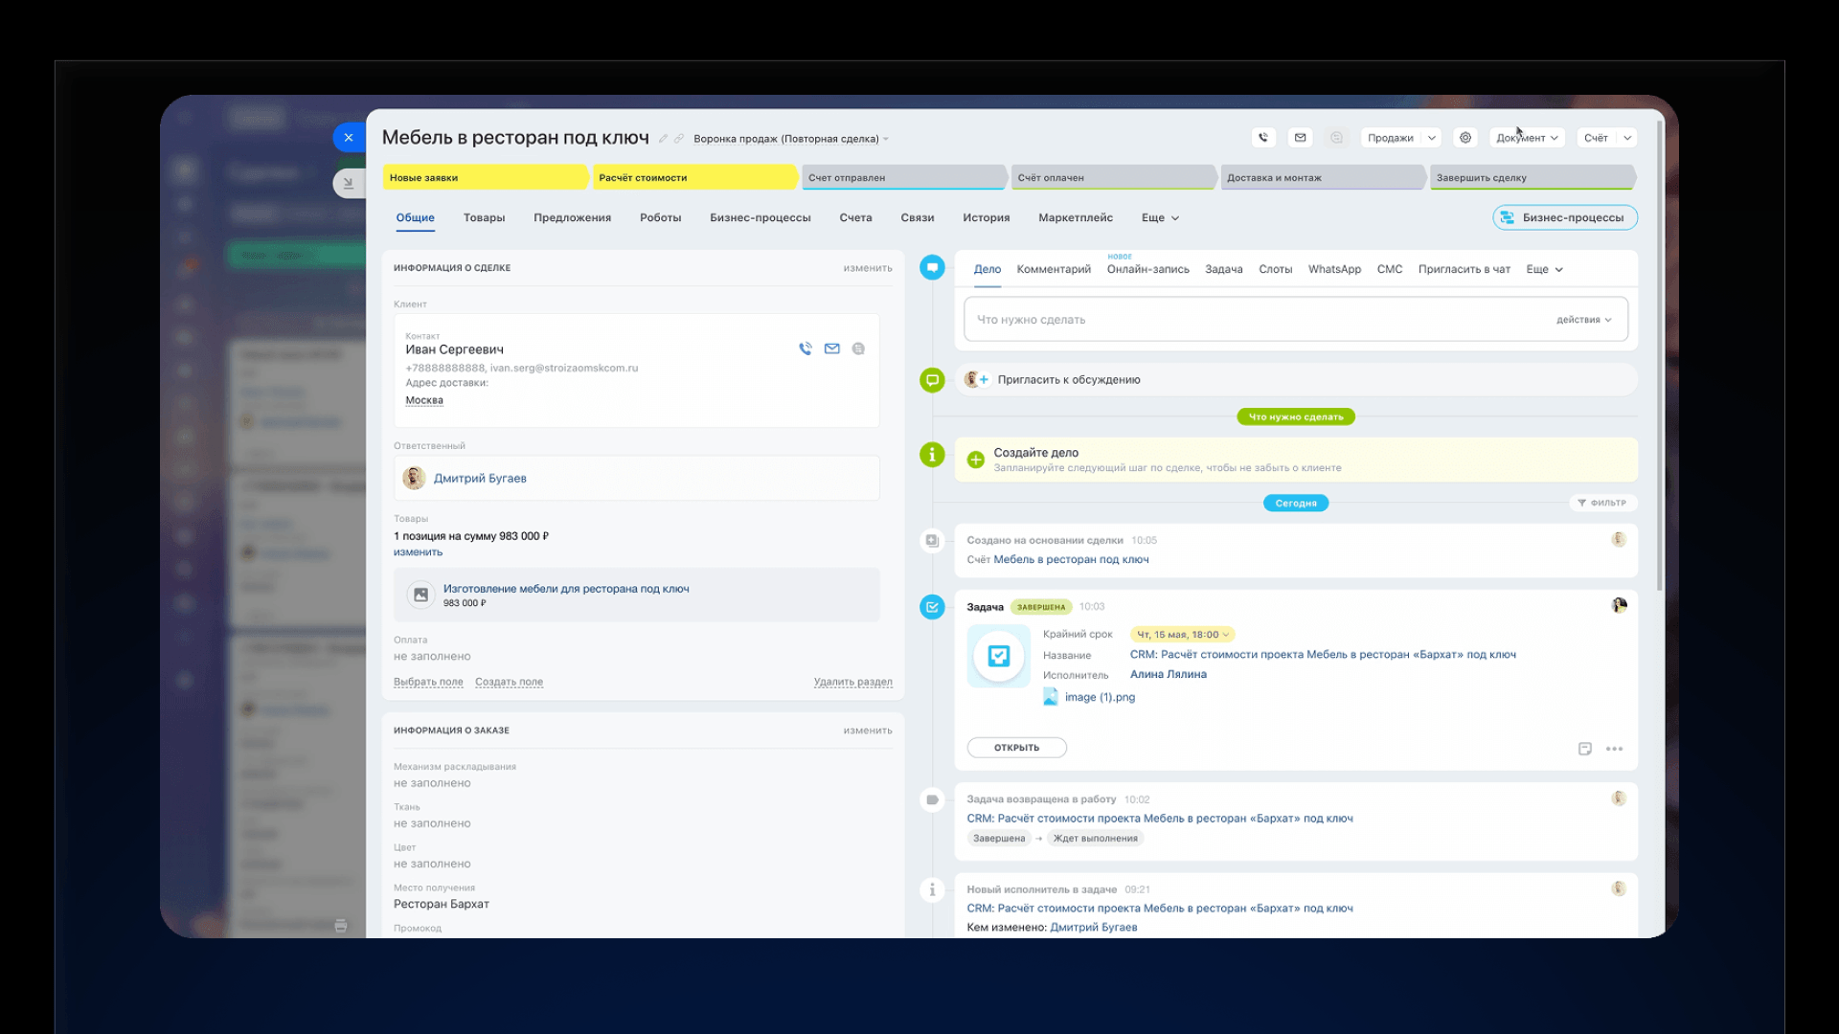The image size is (1839, 1034).
Task: Click изменить in Информация о сделке
Action: [868, 268]
